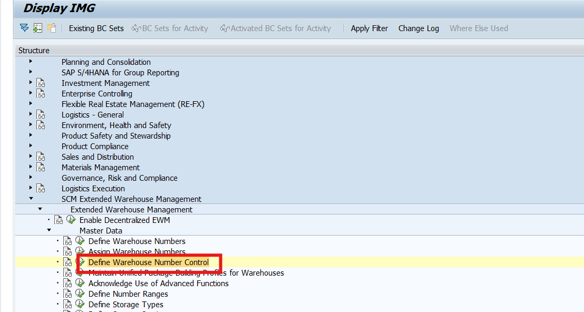Viewport: 584px width, 312px height.
Task: Collapse the SCM Extended Warehouse Management node
Action: [30, 199]
